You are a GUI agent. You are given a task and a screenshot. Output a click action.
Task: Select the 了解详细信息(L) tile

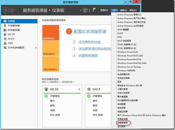coord(51,64)
